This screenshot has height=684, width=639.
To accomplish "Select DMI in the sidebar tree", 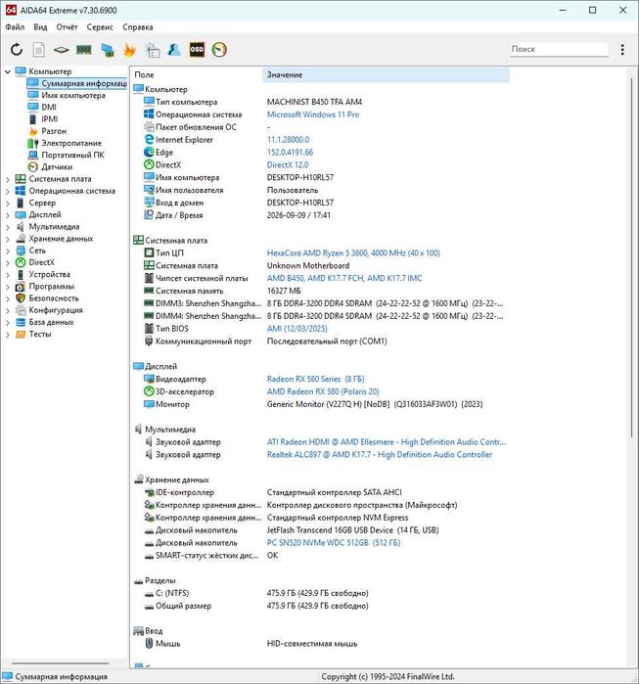I will pos(49,107).
